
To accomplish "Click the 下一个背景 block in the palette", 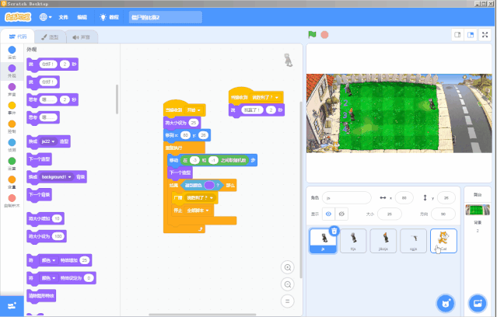I will (x=40, y=194).
